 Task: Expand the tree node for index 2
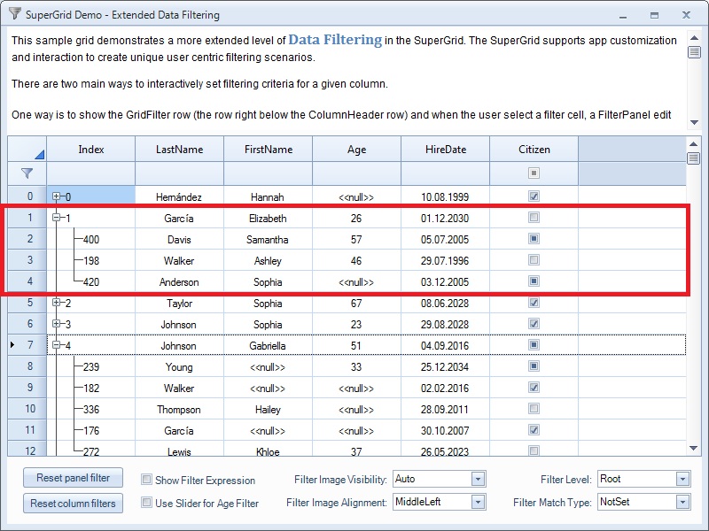(58, 303)
